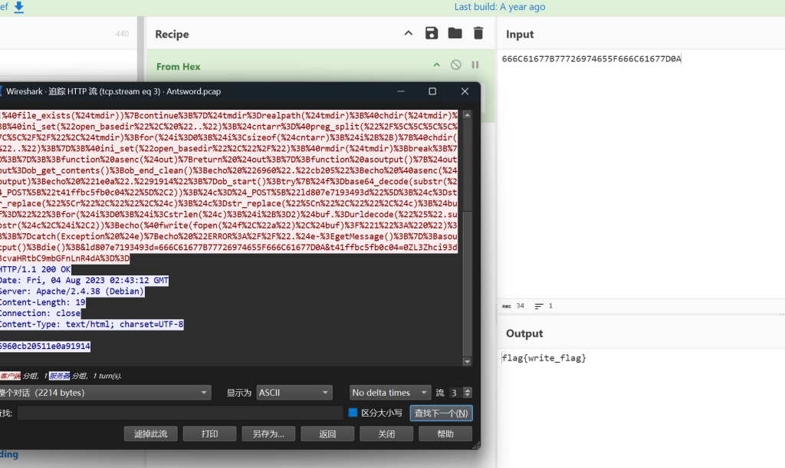The height and width of the screenshot is (468, 785).
Task: Save the recipe with the disk icon
Action: [x=432, y=33]
